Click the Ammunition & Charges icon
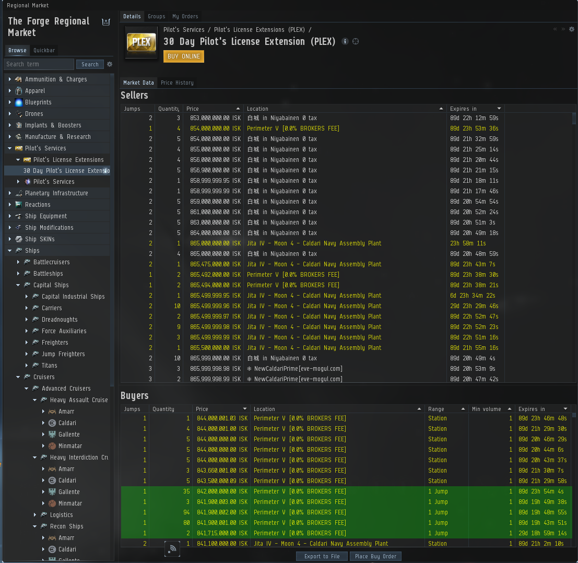578x563 pixels. tap(18, 79)
